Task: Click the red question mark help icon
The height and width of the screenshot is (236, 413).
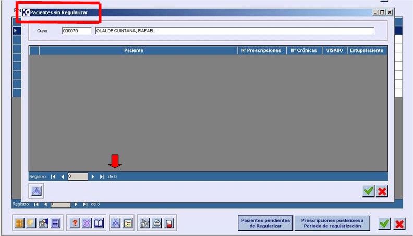Action: [75, 223]
